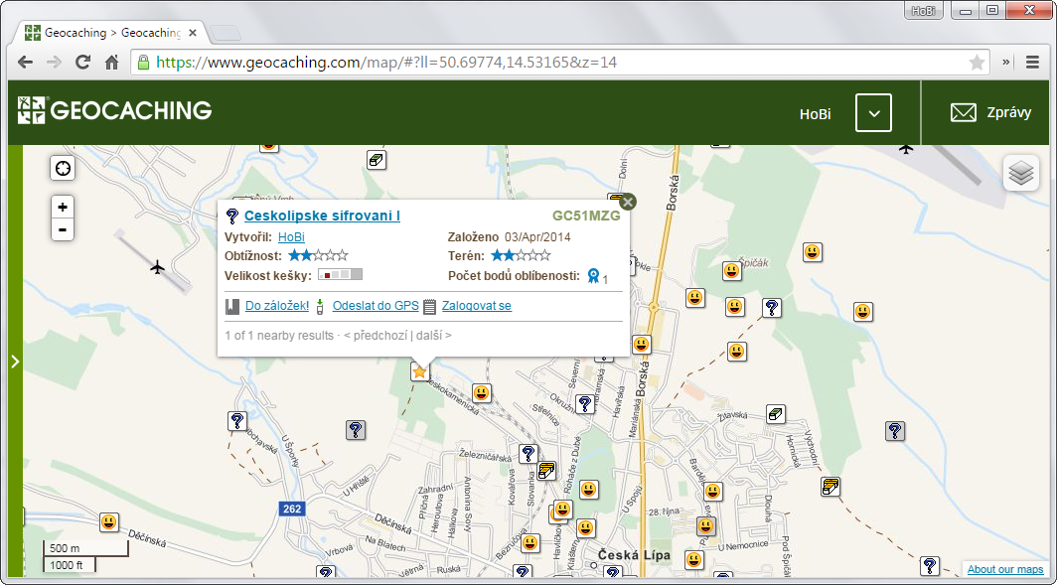Screen dimensions: 1057x585
Task: Zoom out the map with minus button
Action: tap(63, 229)
